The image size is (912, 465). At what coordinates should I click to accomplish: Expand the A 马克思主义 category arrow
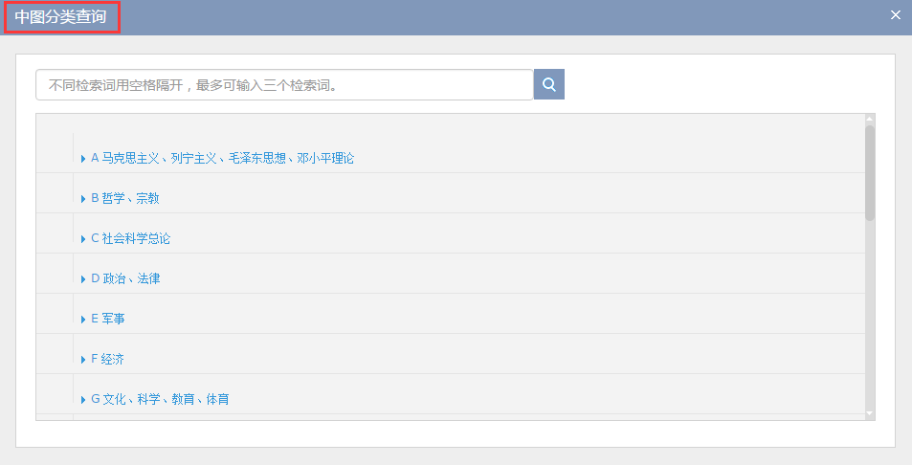click(x=83, y=159)
